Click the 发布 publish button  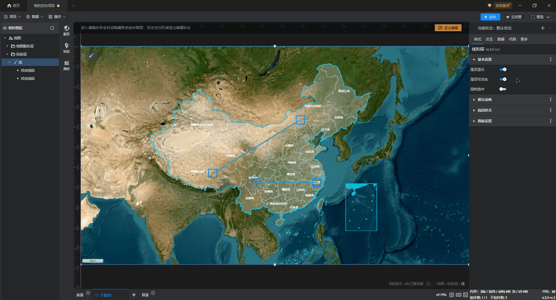pos(490,17)
